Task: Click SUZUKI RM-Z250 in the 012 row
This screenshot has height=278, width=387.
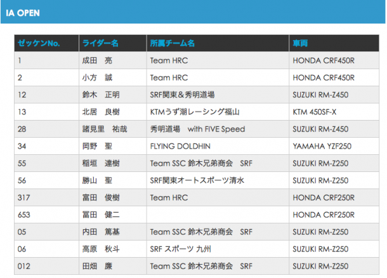Action: coord(320,266)
